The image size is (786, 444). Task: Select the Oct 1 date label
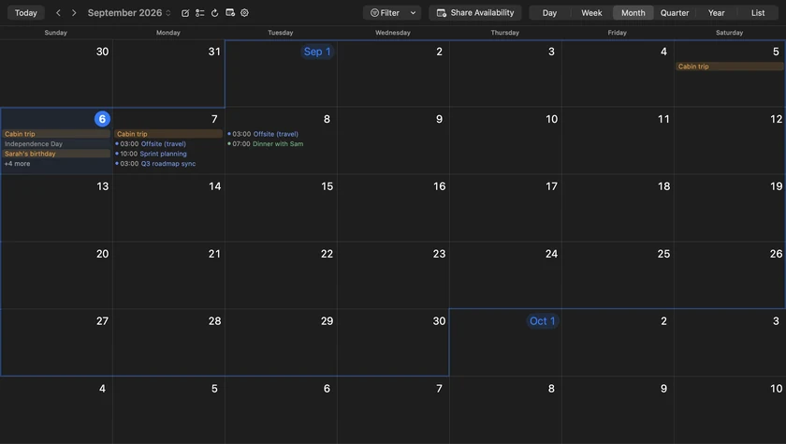[542, 321]
